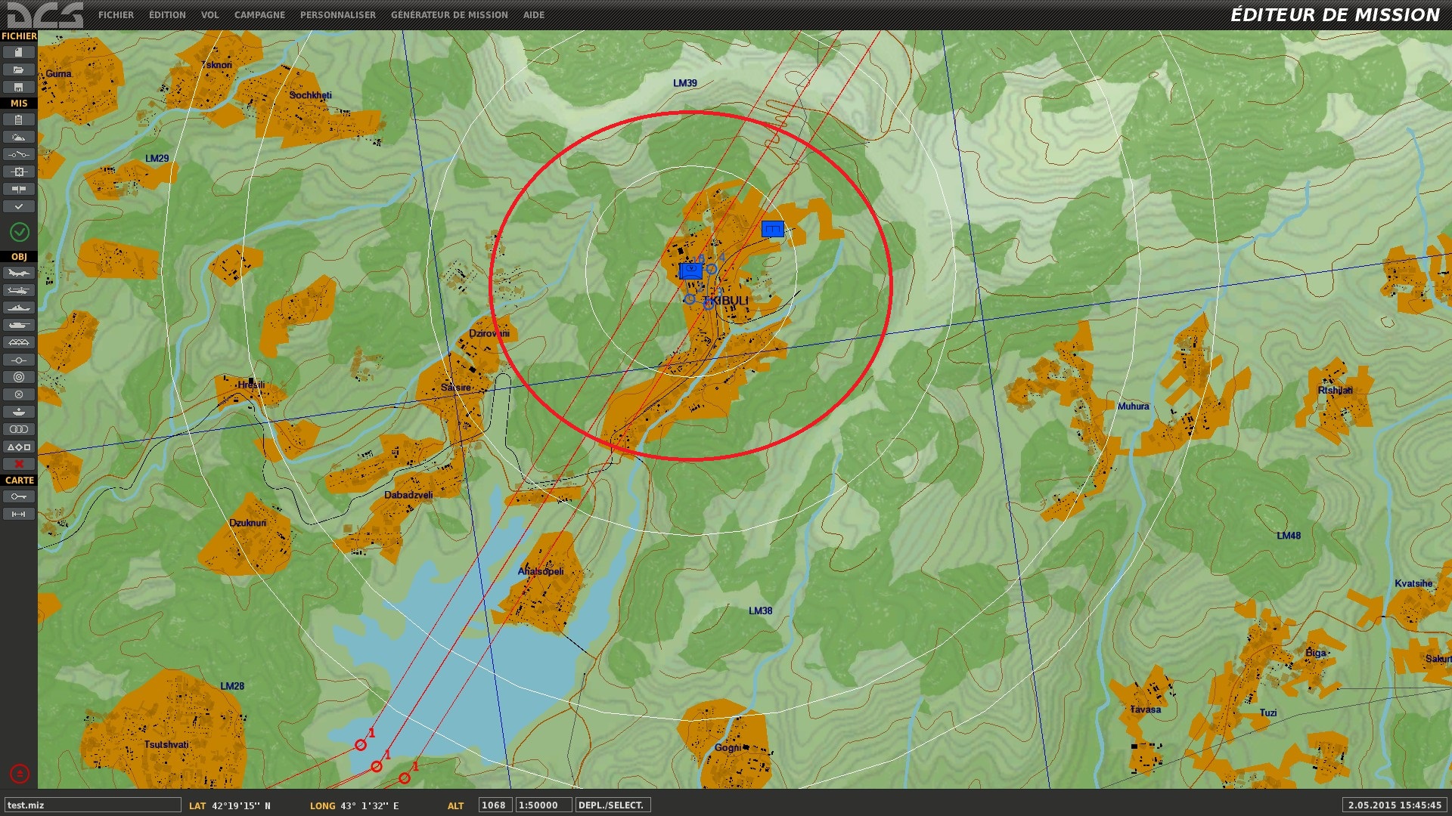Save the mission with the floppy icon
The width and height of the screenshot is (1452, 816).
point(19,87)
